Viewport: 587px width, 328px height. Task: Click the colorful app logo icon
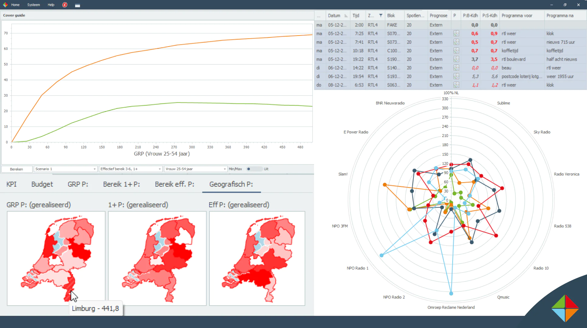5,5
